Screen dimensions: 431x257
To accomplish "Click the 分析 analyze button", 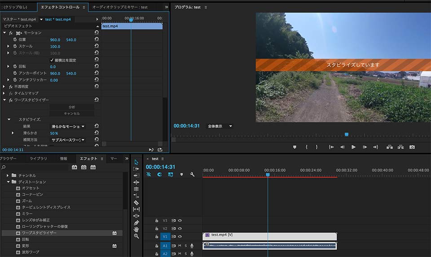I will [x=72, y=107].
